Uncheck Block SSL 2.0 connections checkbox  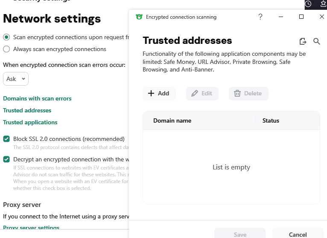[6, 139]
